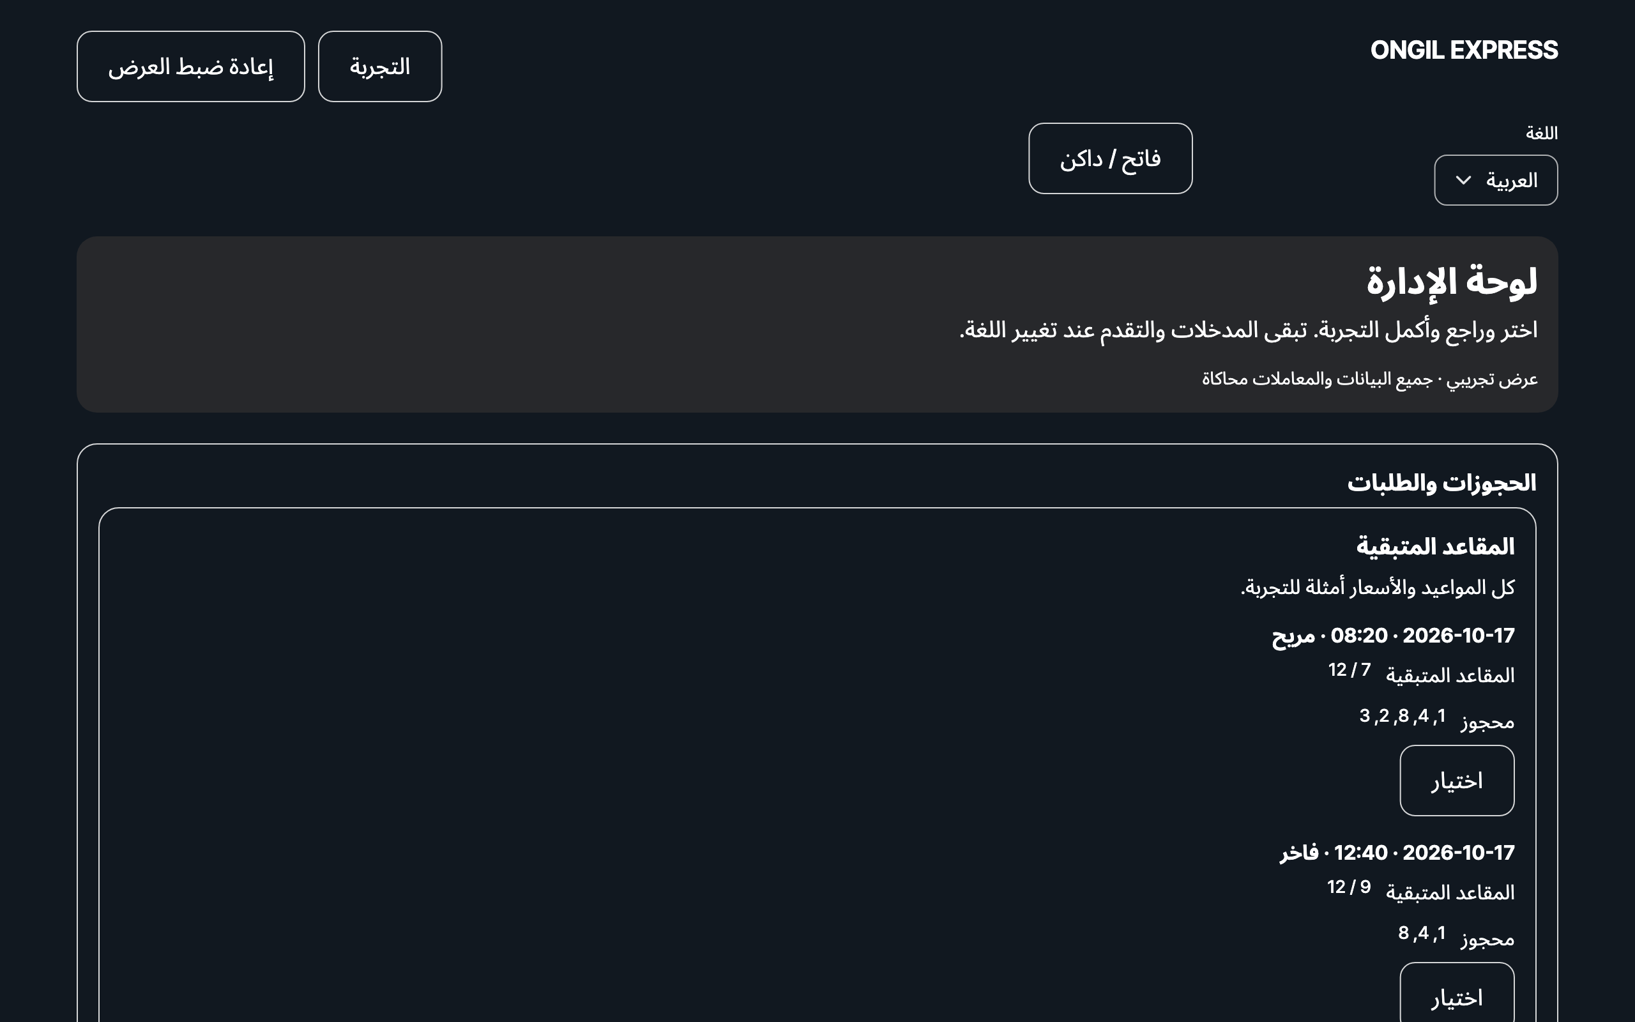The height and width of the screenshot is (1022, 1635).
Task: Click the اختر وراجع وأكمل التجربة description
Action: click(x=1248, y=330)
